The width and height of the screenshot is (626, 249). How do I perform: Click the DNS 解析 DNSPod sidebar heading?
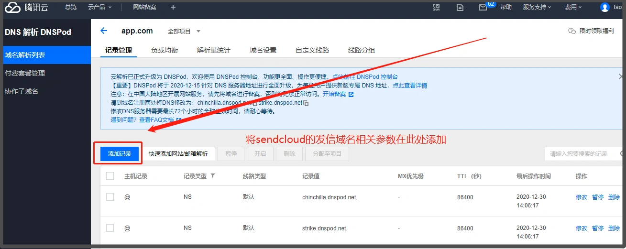[x=38, y=32]
